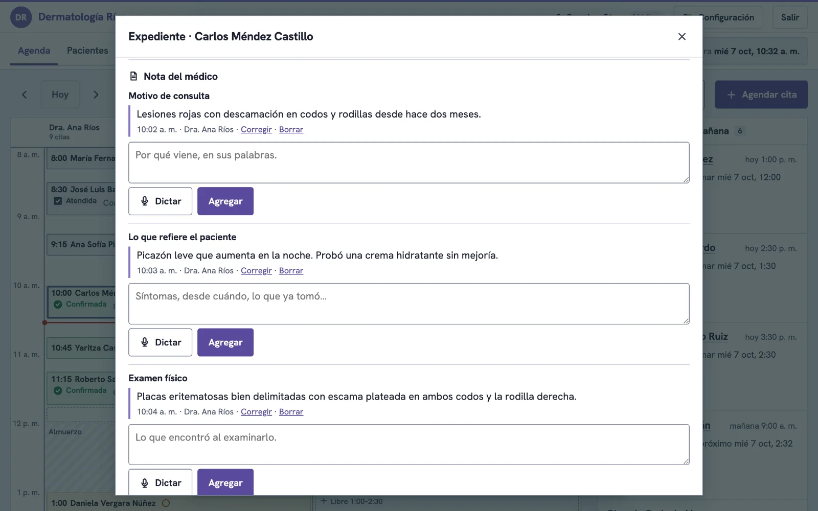Click Agregar under Examen físico
818x511 pixels.
225,482
